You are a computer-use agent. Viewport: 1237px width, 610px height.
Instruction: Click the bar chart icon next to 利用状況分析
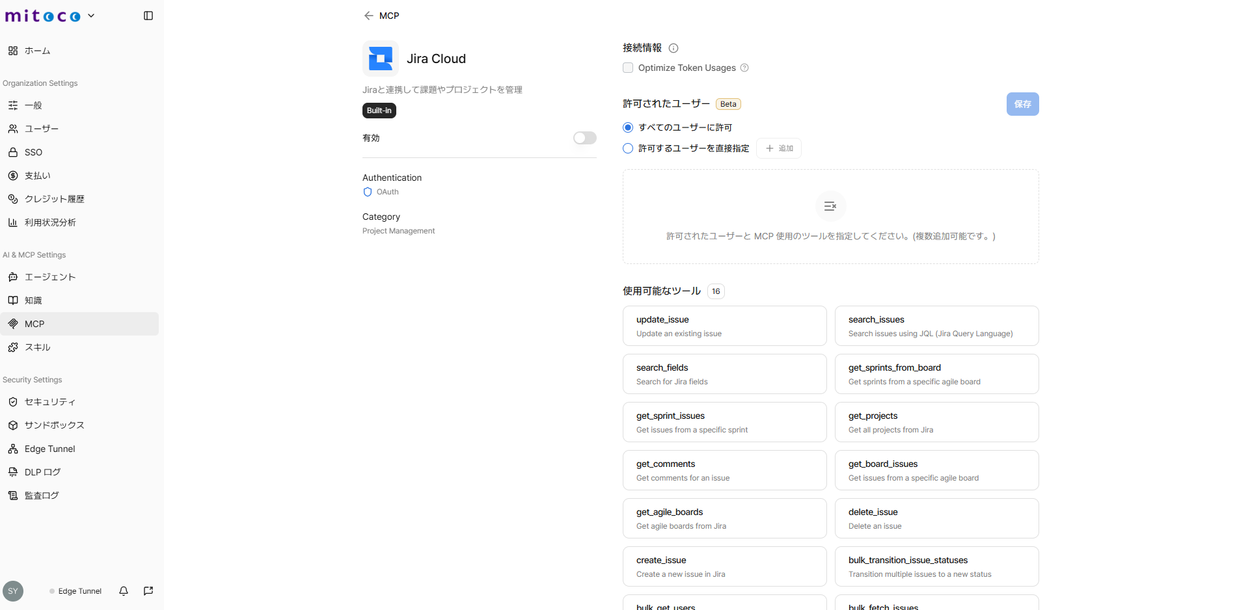[13, 222]
